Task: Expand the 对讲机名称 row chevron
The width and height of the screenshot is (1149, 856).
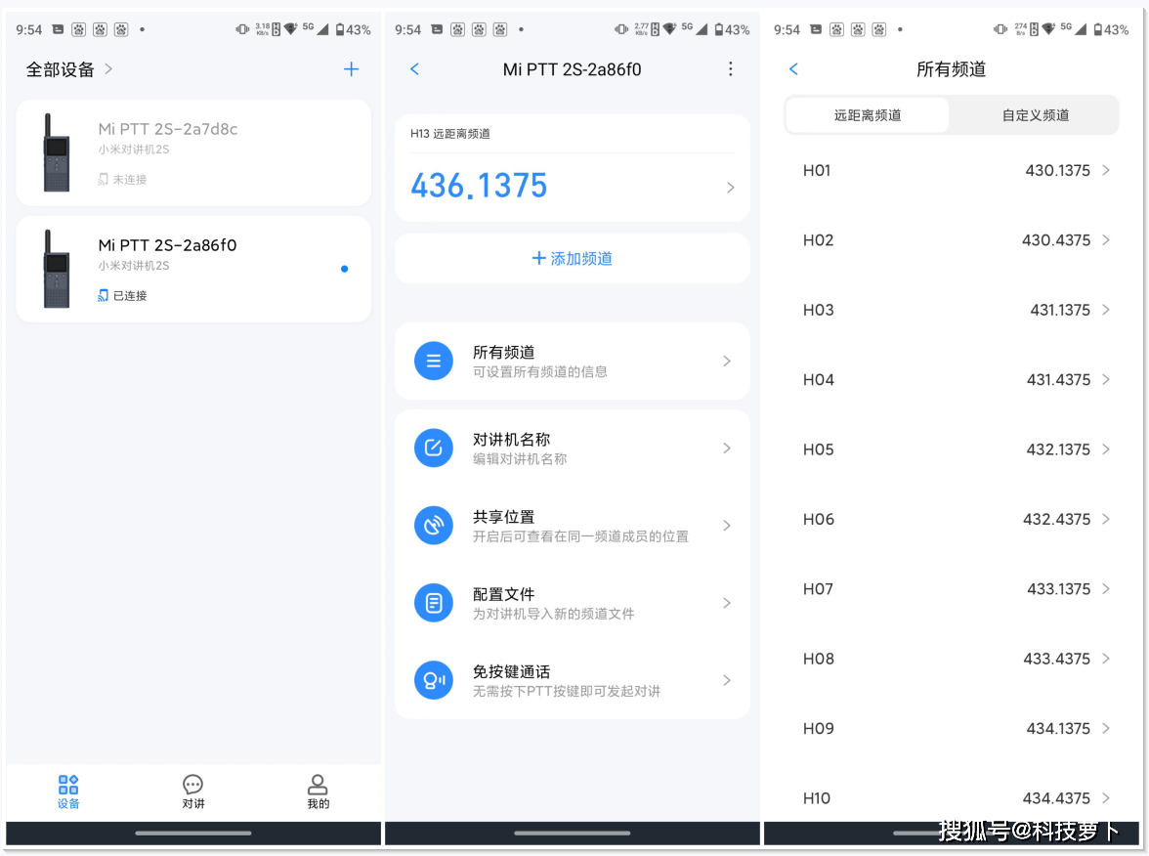Action: point(727,448)
